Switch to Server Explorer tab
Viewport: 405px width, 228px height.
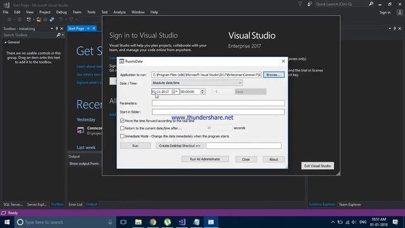(37, 205)
